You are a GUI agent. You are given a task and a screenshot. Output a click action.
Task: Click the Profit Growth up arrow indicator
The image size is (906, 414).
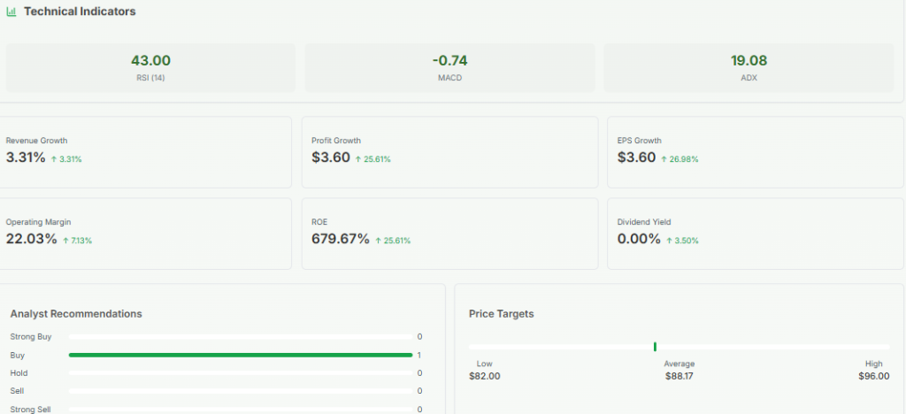[358, 159]
